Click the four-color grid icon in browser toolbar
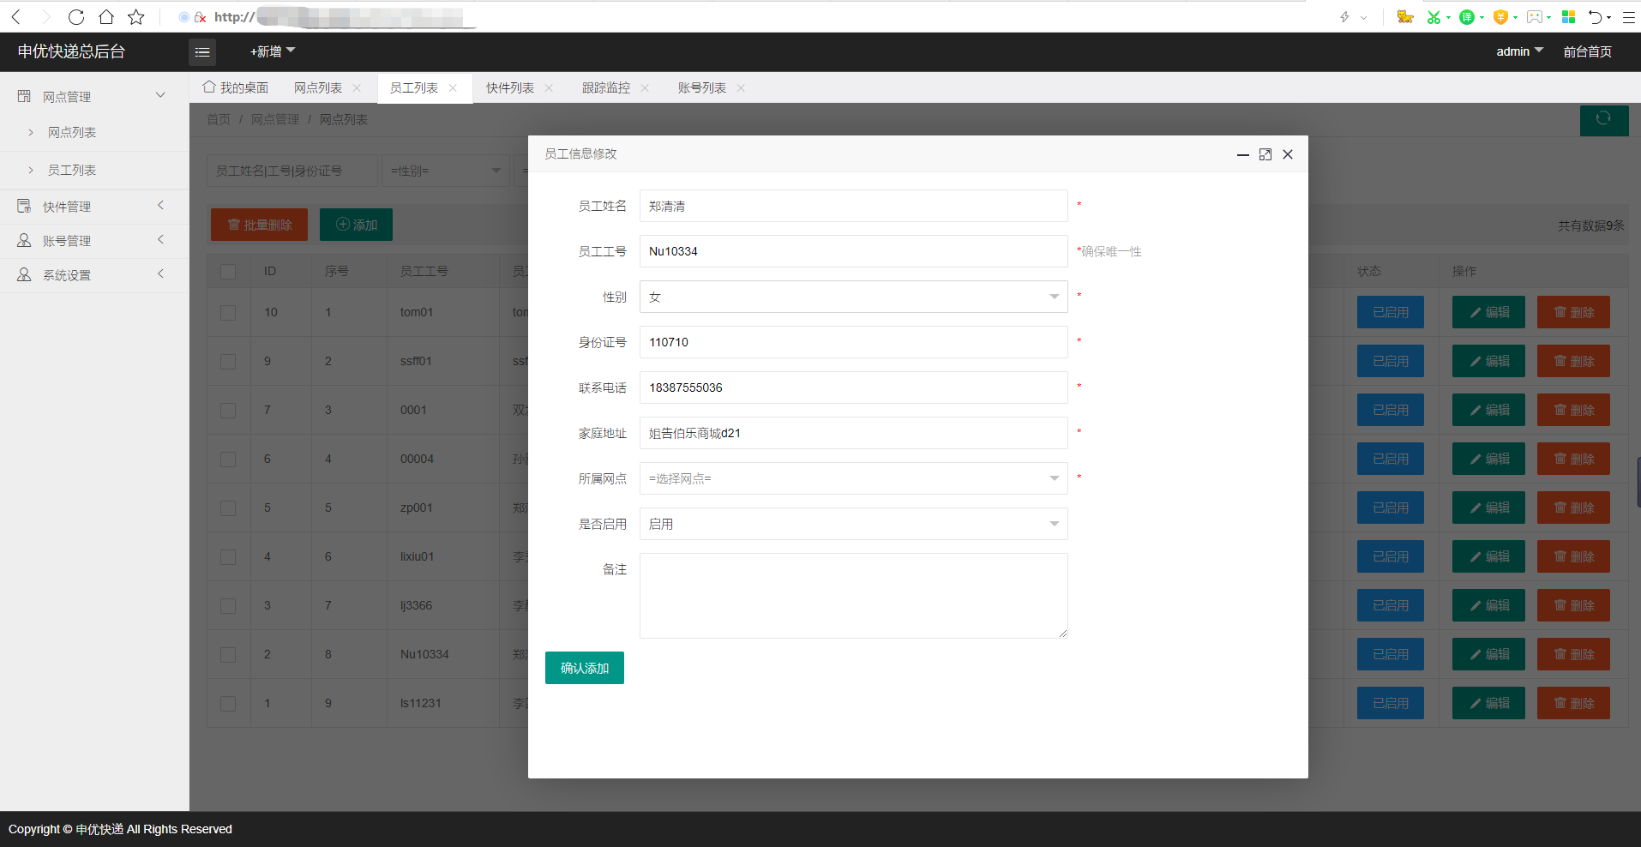This screenshot has width=1641, height=847. 1569,17
